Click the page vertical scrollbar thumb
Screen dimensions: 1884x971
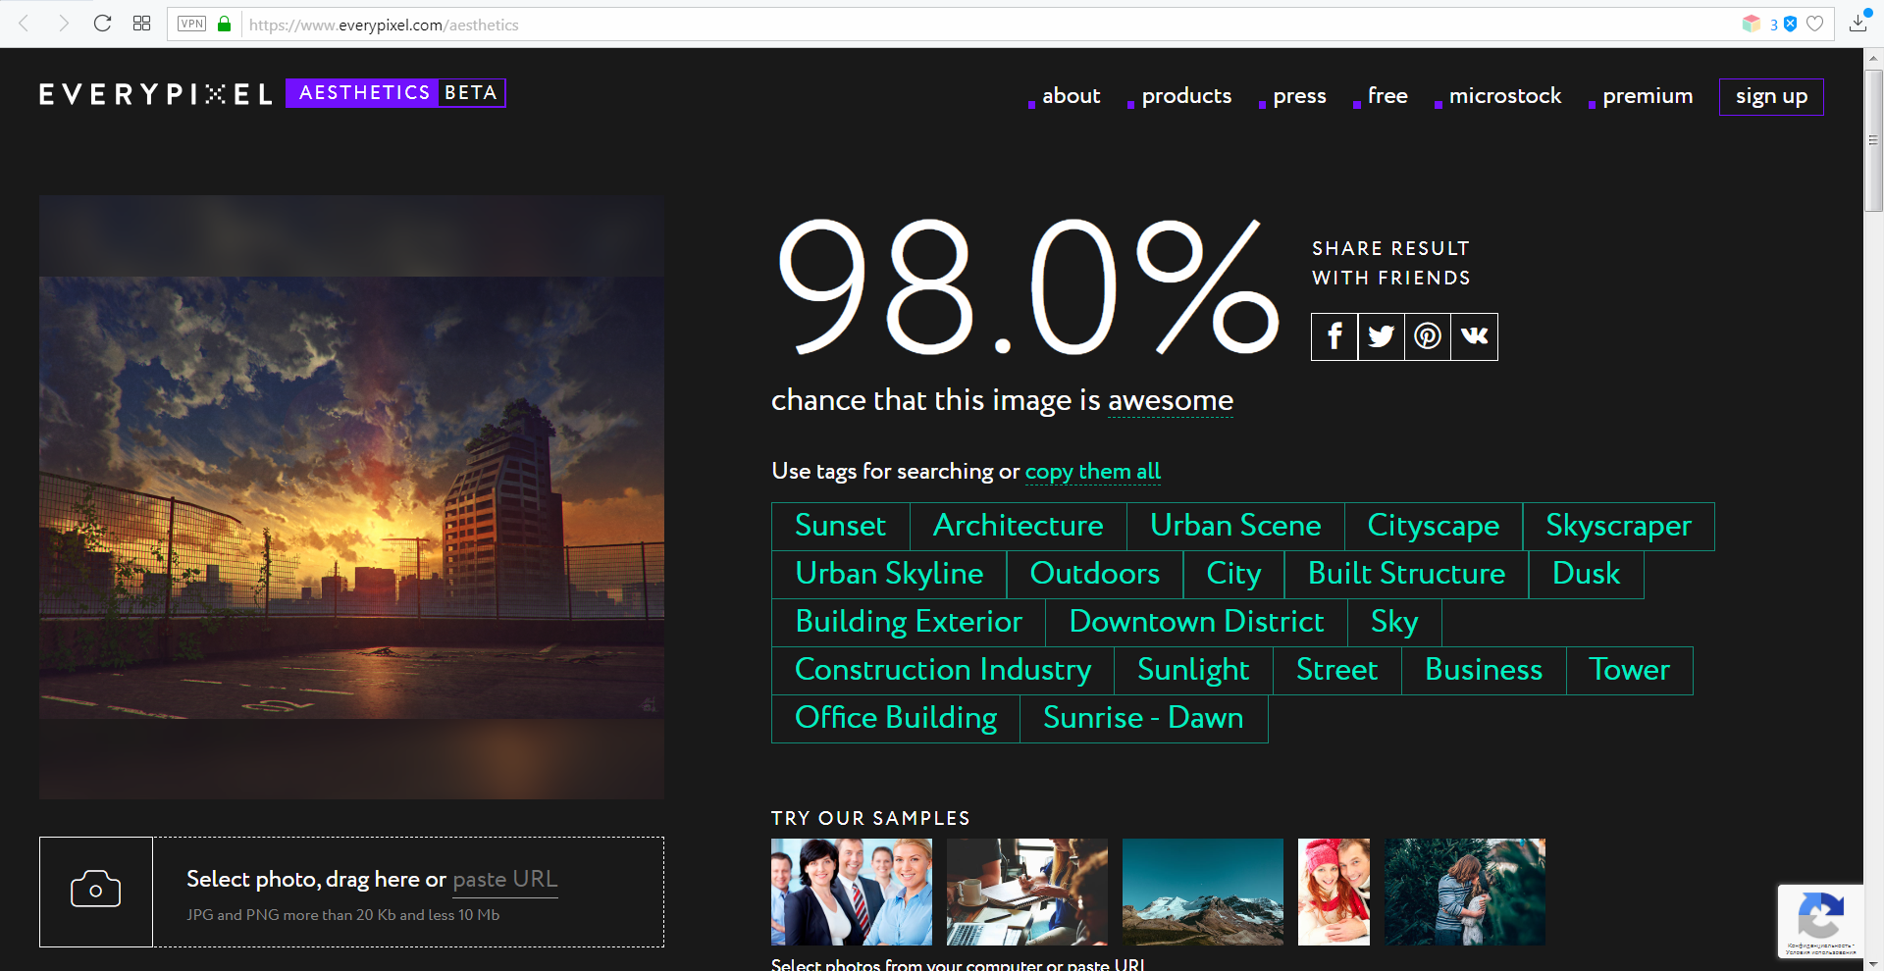pyautogui.click(x=1873, y=139)
